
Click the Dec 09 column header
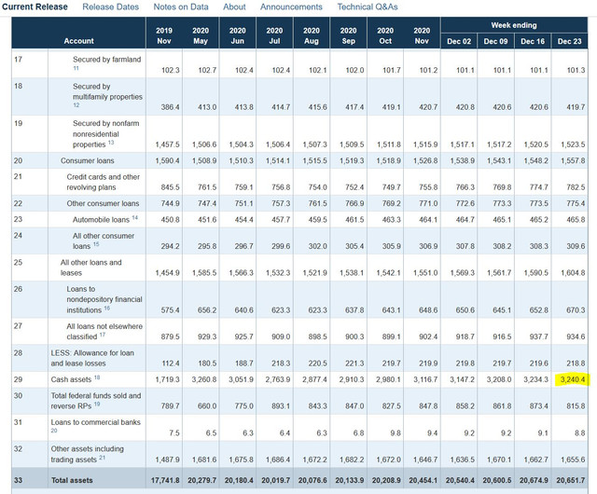click(495, 41)
